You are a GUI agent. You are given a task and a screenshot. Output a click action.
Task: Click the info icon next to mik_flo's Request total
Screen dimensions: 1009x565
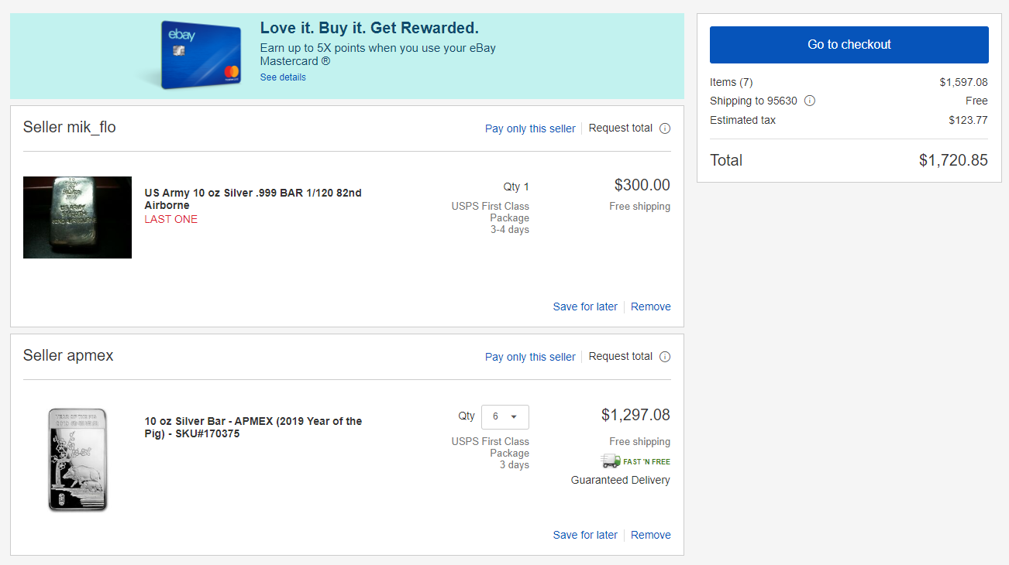(664, 128)
